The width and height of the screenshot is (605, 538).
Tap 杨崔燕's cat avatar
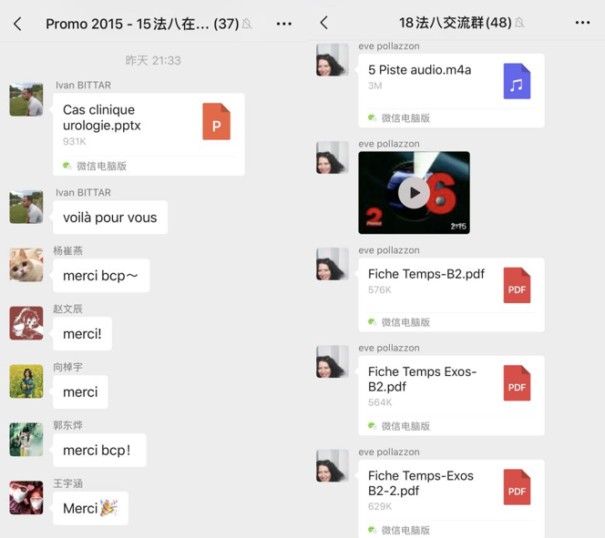[26, 265]
